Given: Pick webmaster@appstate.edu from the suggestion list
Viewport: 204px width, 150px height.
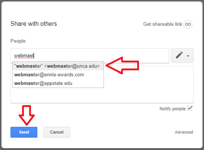Looking at the screenshot, I should click(x=58, y=83).
